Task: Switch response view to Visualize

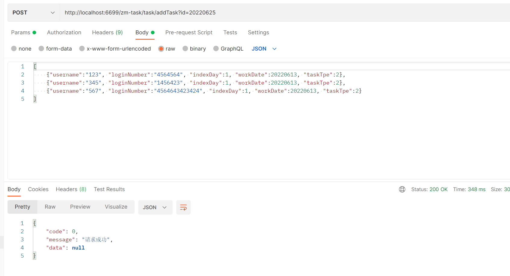Action: (116, 207)
